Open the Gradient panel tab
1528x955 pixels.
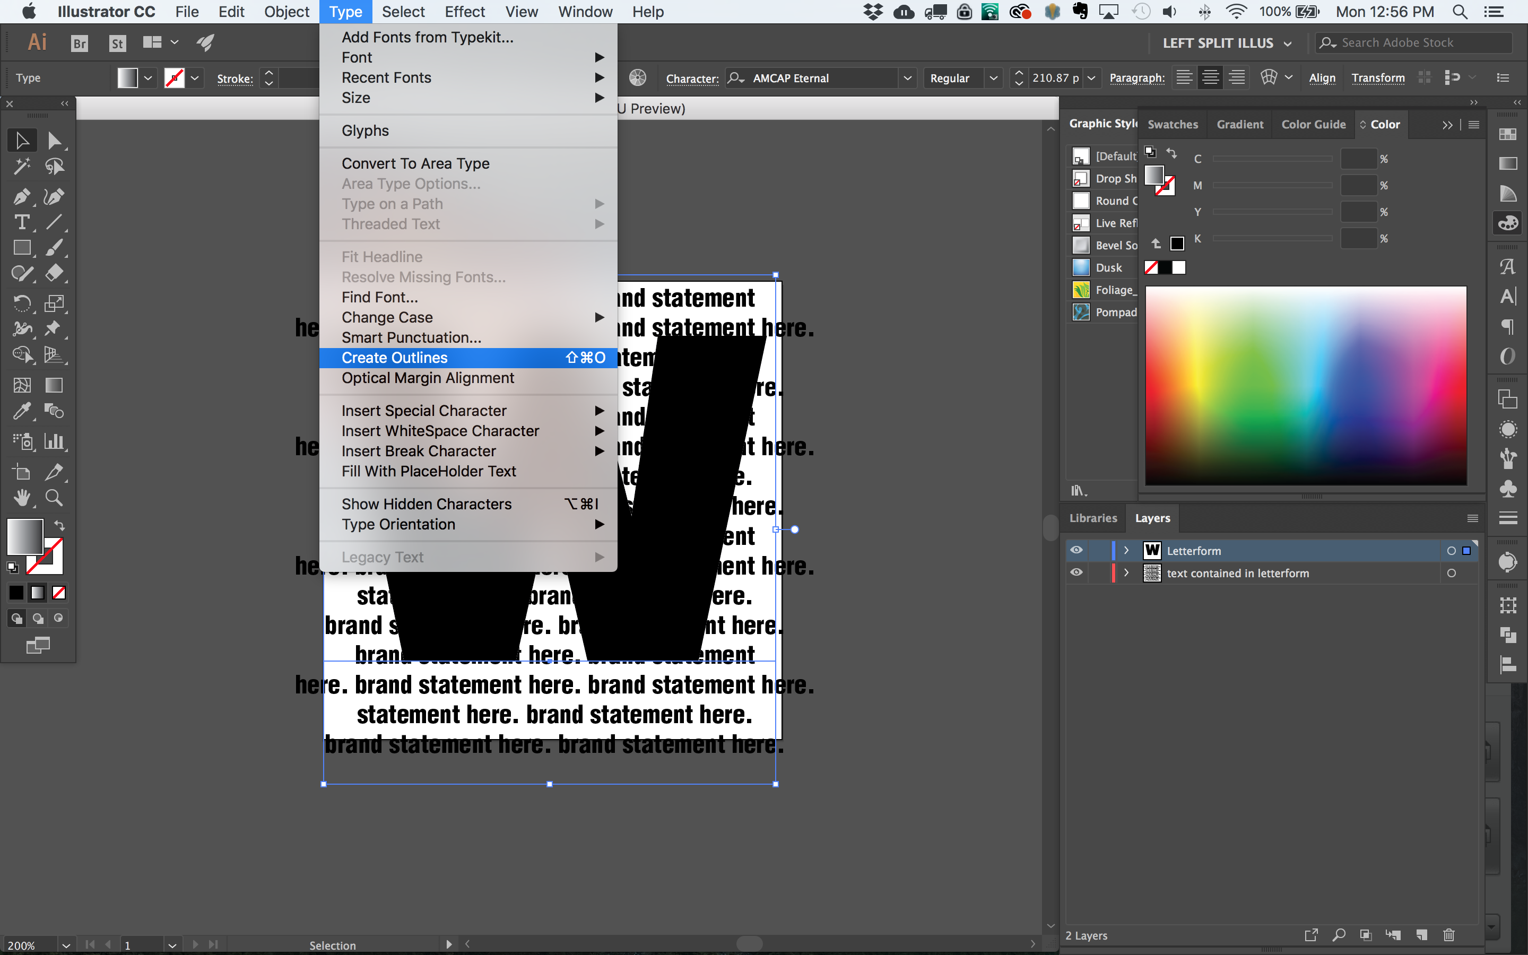click(x=1240, y=124)
